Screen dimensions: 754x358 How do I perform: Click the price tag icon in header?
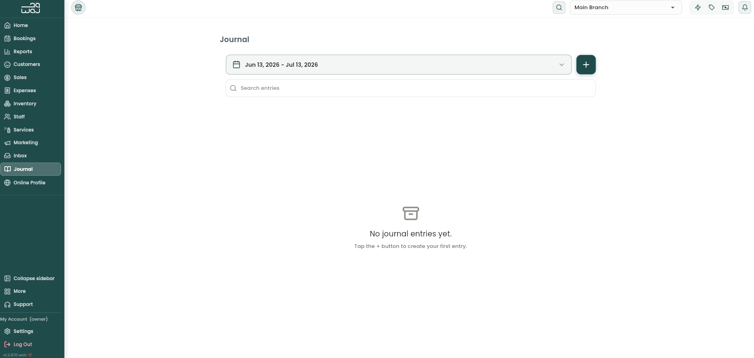click(712, 8)
